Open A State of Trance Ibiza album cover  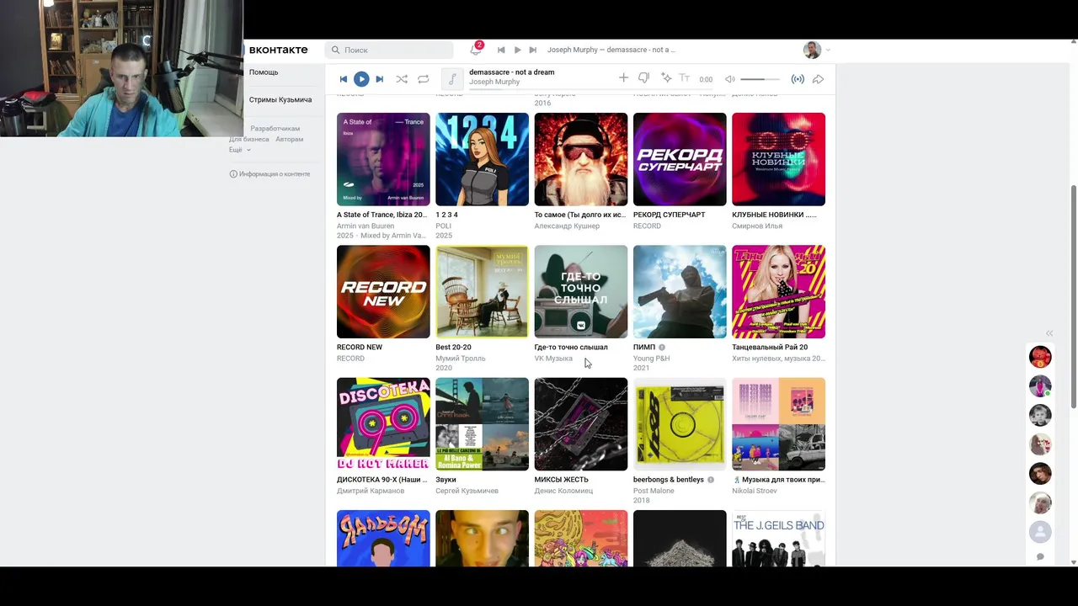(383, 159)
